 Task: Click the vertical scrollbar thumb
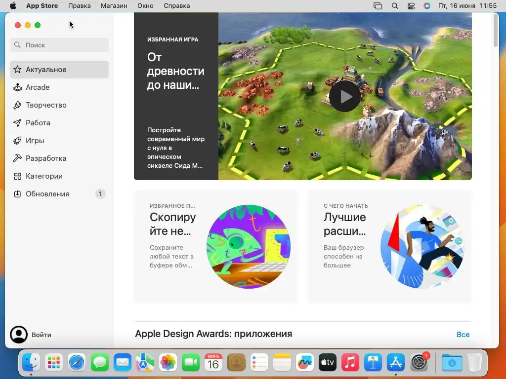click(495, 31)
